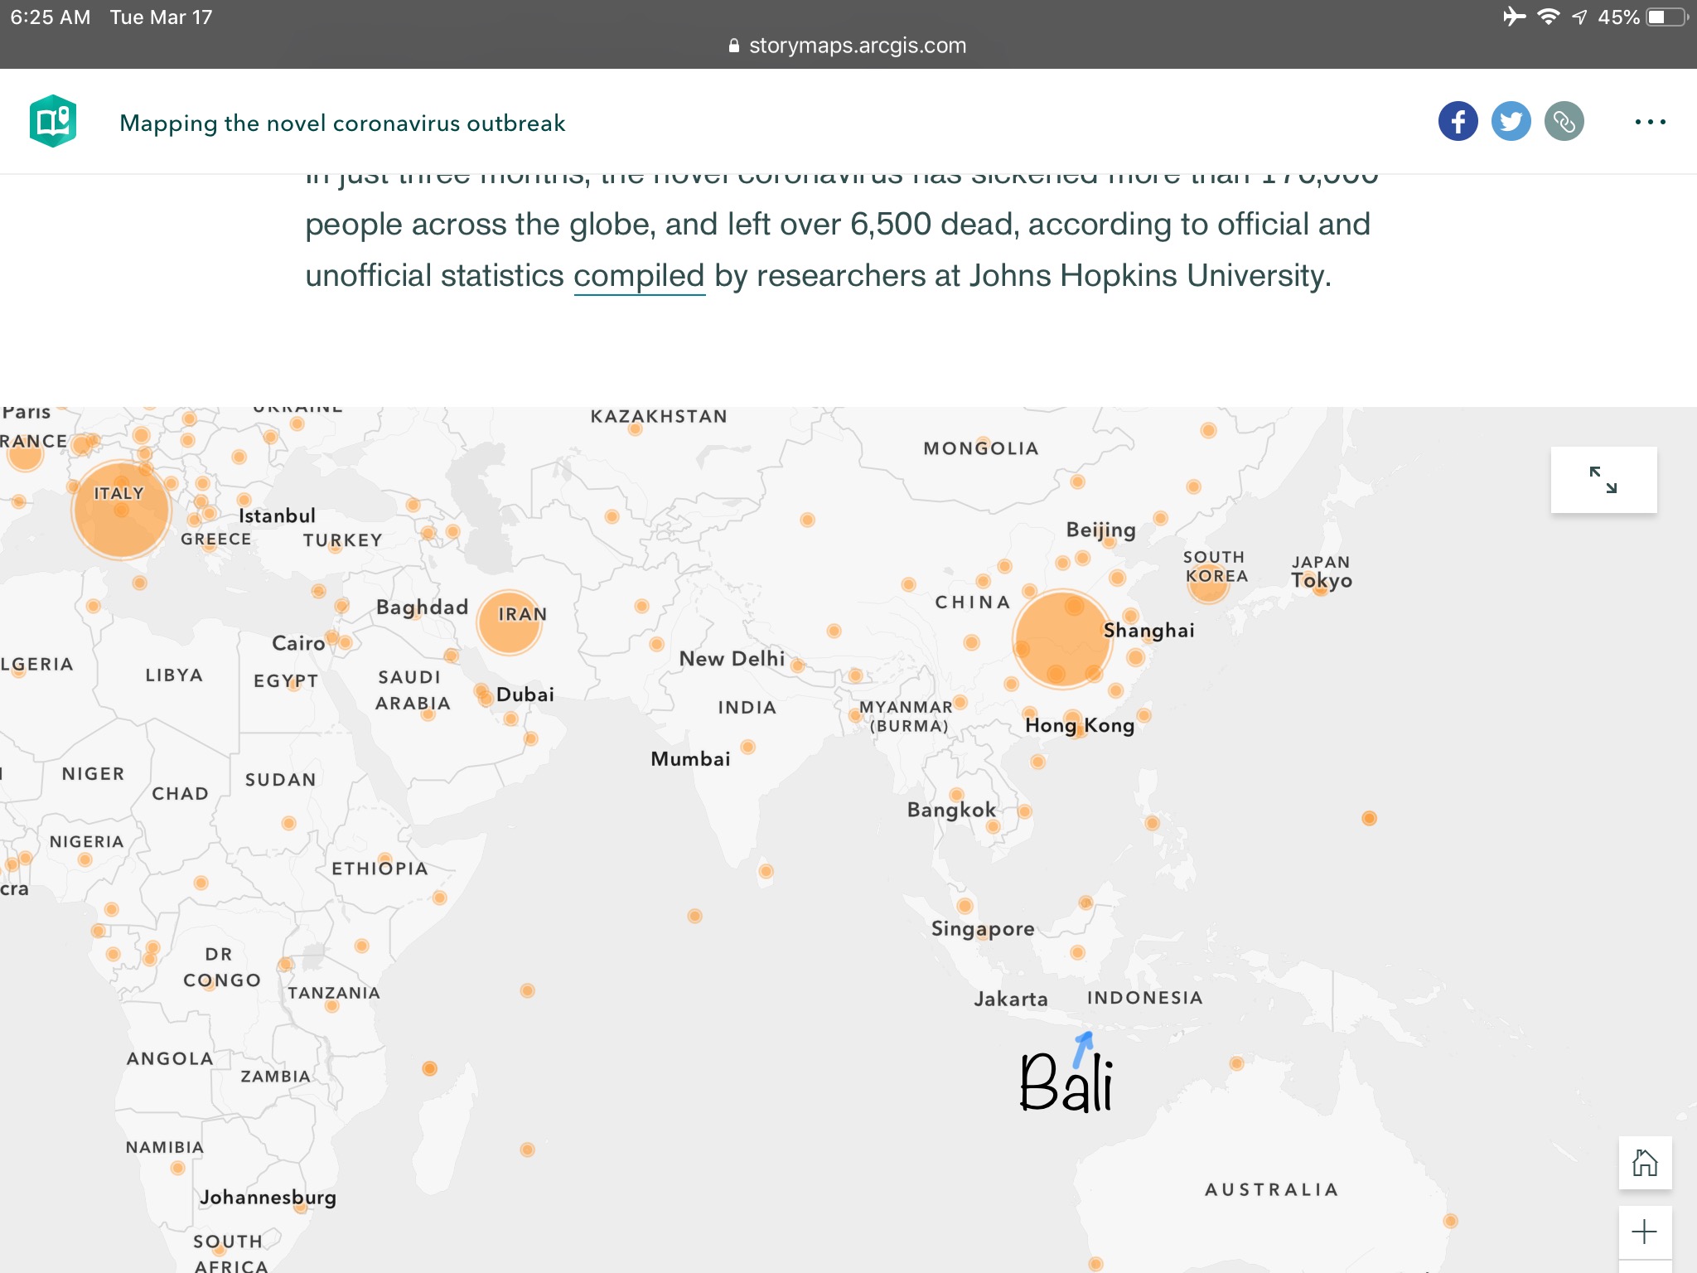Share story on Twitter icon
Viewport: 1697px width, 1273px height.
click(1511, 122)
